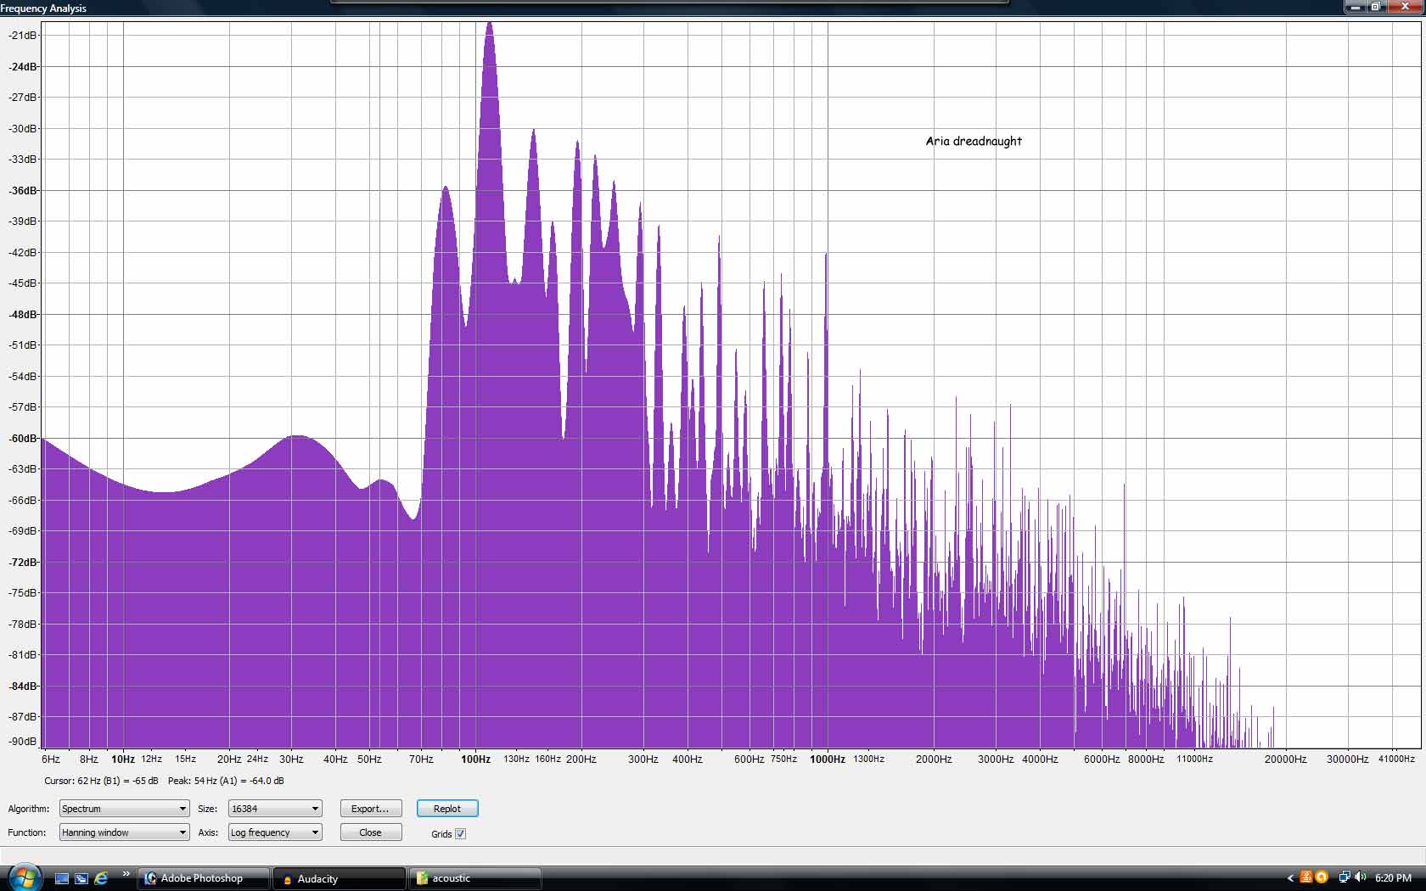The height and width of the screenshot is (891, 1426).
Task: Click the 100Hz frequency axis label
Action: click(475, 759)
